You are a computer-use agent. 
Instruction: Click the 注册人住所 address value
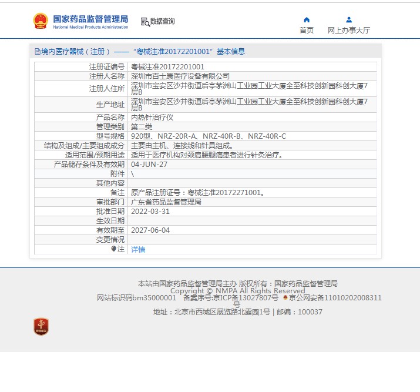tap(249, 89)
